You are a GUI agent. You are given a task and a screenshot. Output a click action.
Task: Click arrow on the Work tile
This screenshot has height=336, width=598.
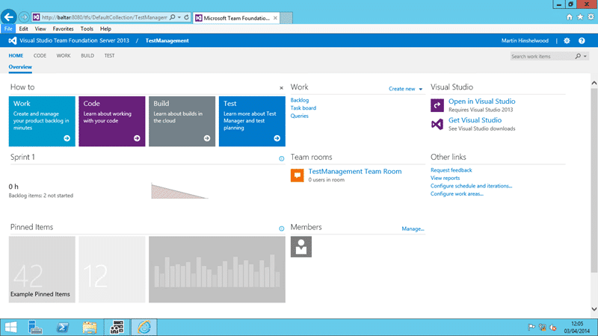67,138
